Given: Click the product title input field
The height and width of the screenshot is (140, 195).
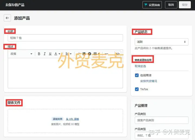Looking at the screenshot, I should coord(65,38).
